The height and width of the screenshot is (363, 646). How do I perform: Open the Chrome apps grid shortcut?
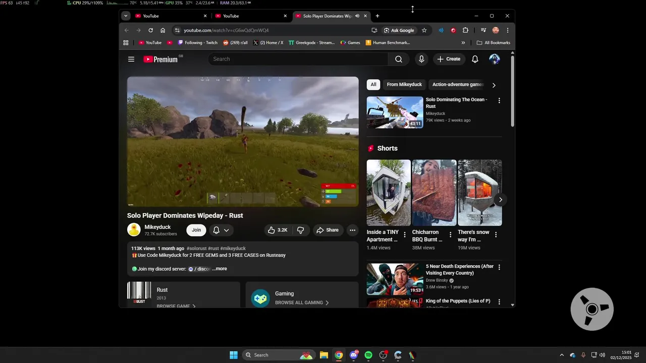click(x=126, y=43)
